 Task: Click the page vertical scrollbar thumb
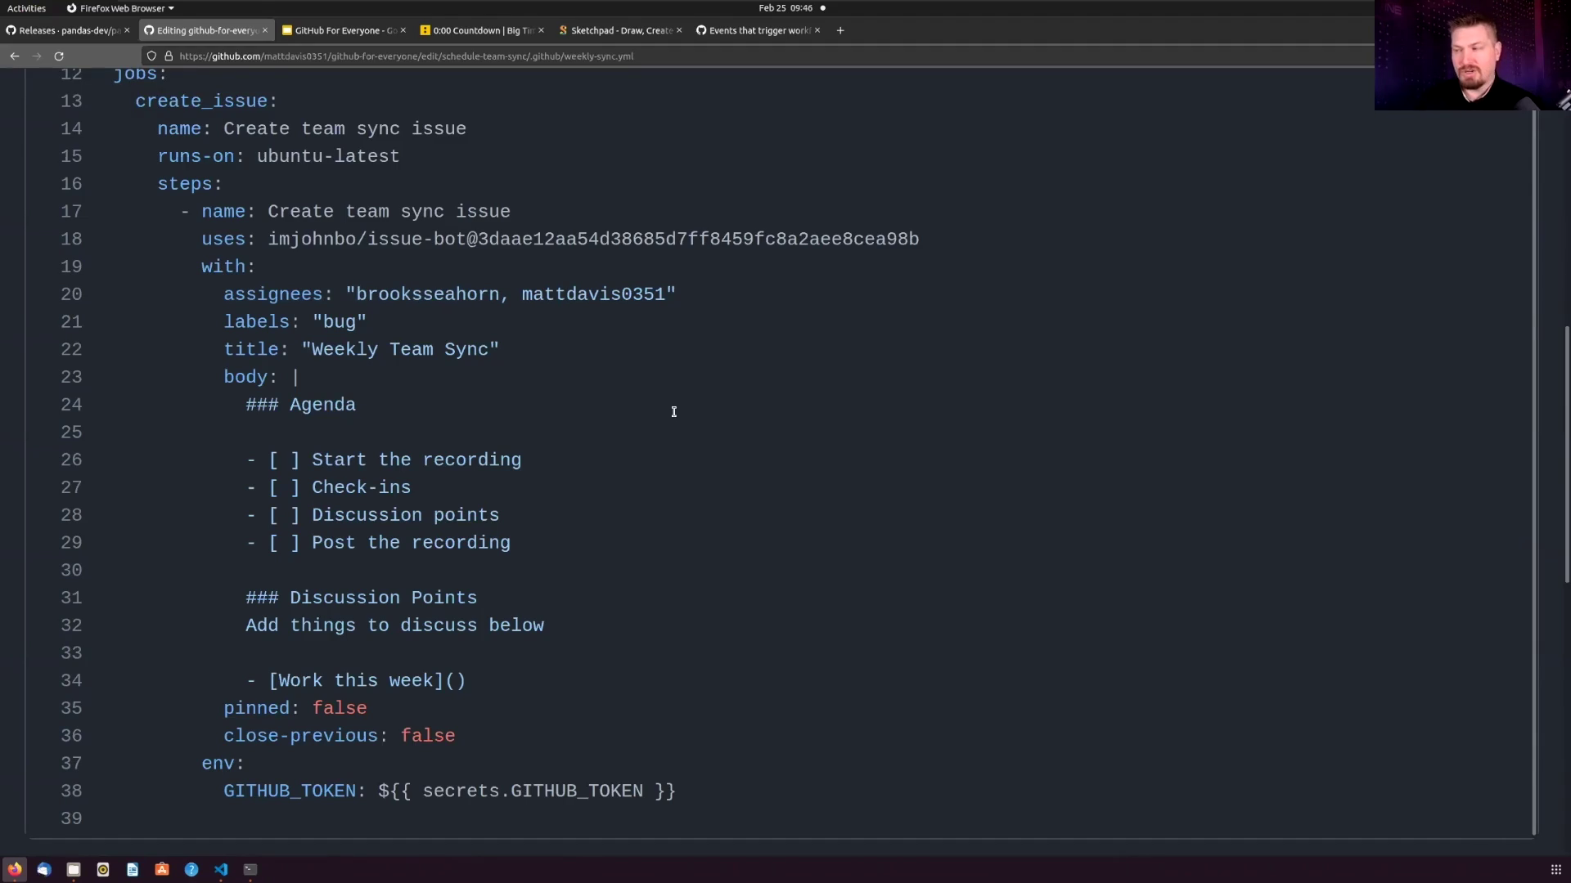pyautogui.click(x=1567, y=454)
